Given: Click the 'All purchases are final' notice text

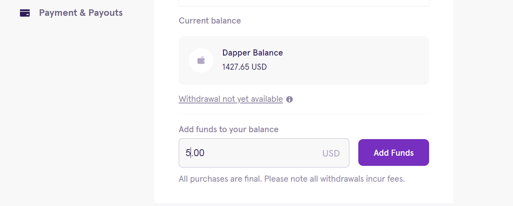Looking at the screenshot, I should tap(292, 179).
